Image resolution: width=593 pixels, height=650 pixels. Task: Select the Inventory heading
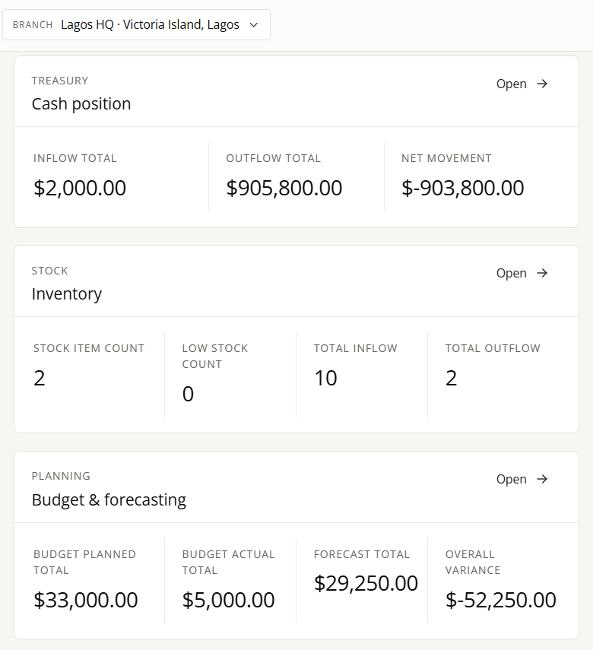[67, 294]
